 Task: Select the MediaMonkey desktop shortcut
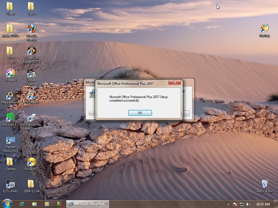[x=10, y=98]
